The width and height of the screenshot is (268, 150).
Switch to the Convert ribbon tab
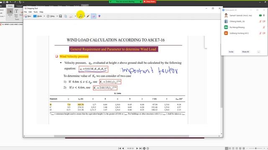[x=19, y=6]
